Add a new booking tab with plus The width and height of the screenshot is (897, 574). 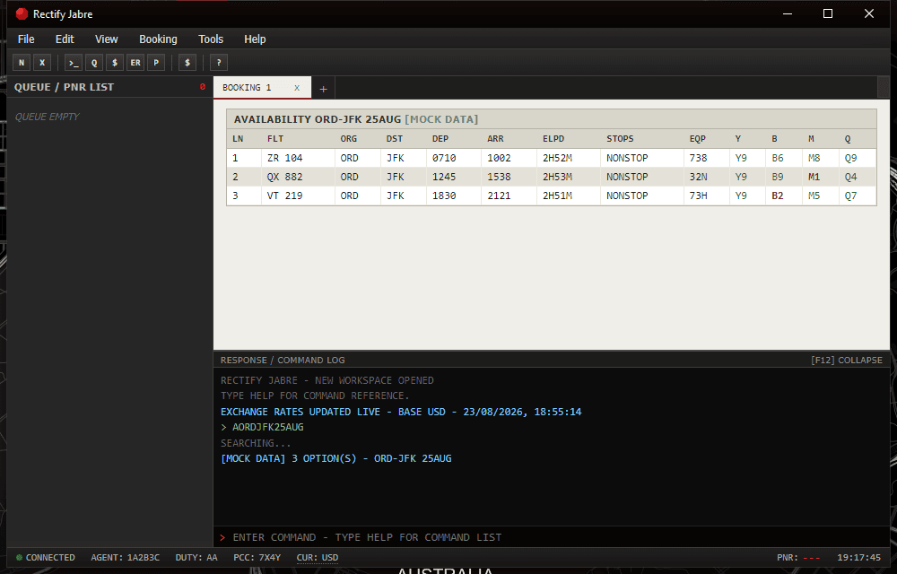click(x=323, y=89)
